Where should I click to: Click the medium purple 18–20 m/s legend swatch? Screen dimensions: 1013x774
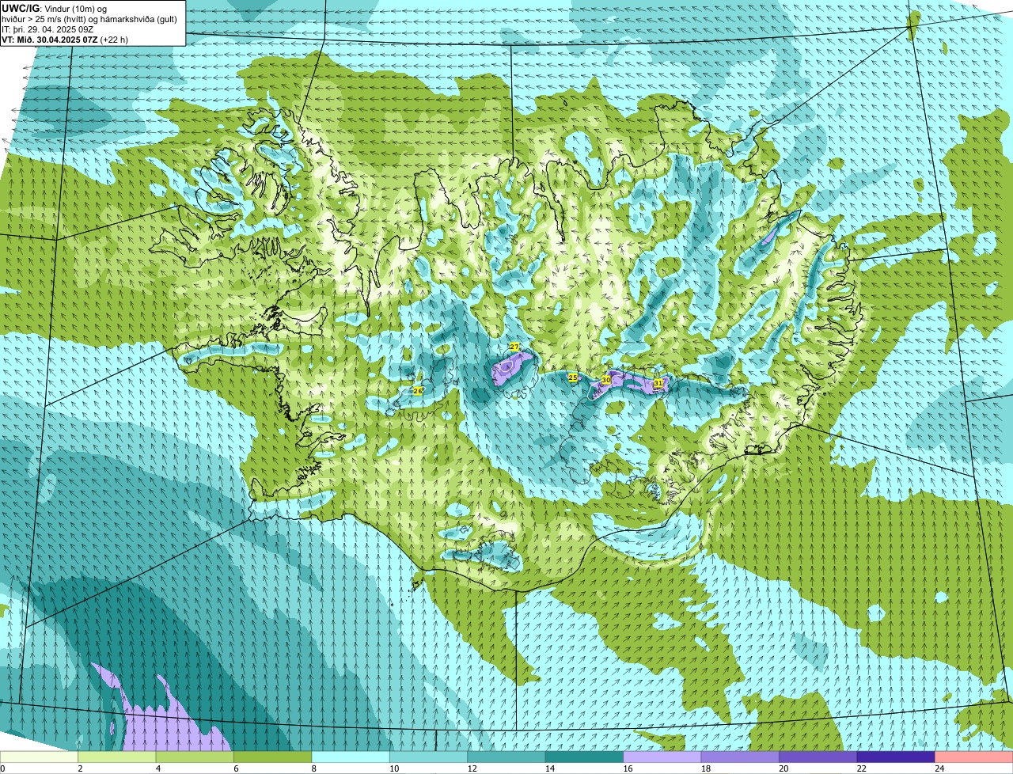pos(741,757)
